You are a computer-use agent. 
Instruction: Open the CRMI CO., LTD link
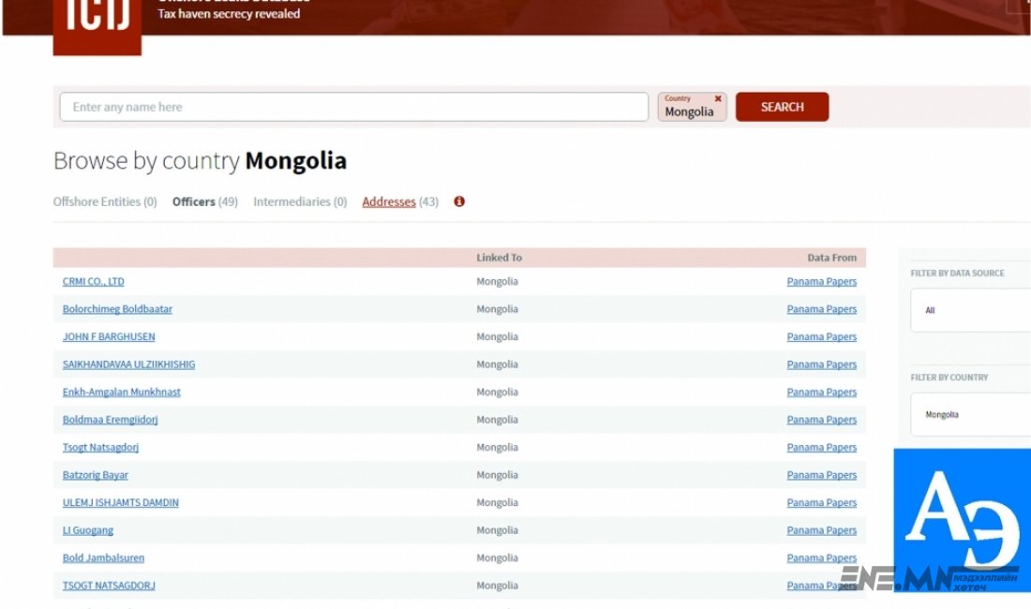tap(93, 281)
